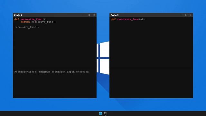Click 'return recursive_func()' line in Code 1
Screen dimensions: 206x116
tap(38, 22)
